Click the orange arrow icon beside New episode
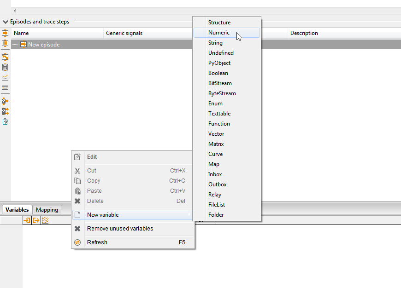Viewport: 401px width, 288px height. (24, 45)
